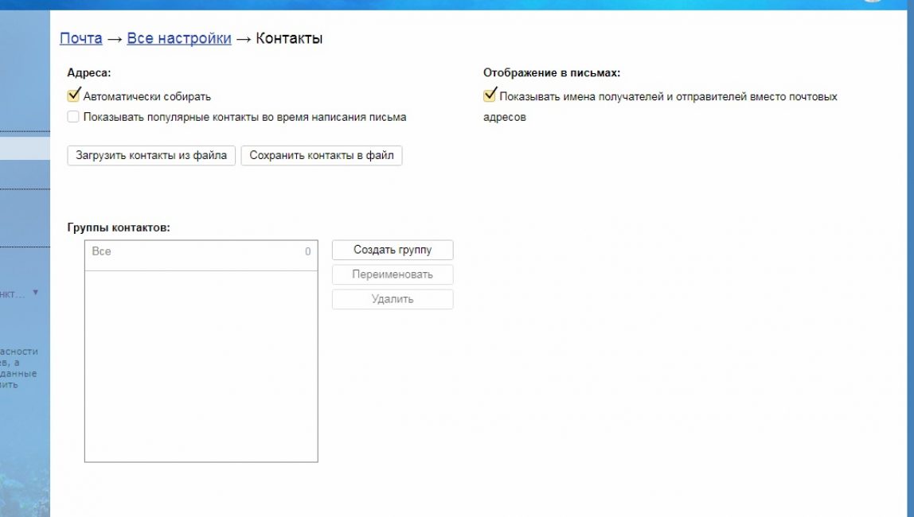Click Удалить button
This screenshot has height=517, width=914.
click(x=393, y=299)
